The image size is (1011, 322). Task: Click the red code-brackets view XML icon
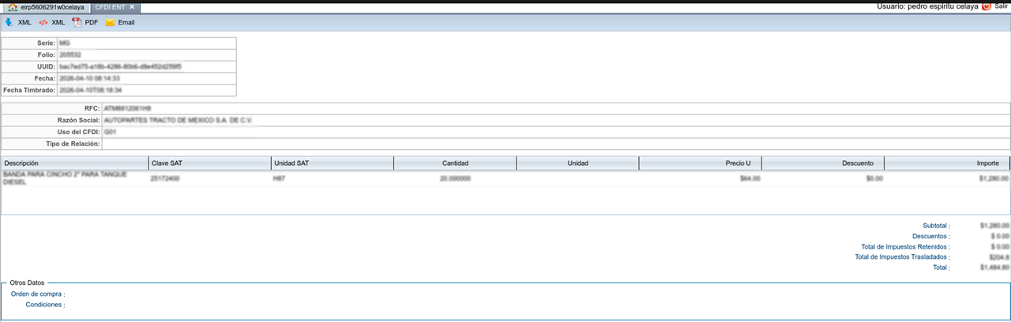(43, 23)
